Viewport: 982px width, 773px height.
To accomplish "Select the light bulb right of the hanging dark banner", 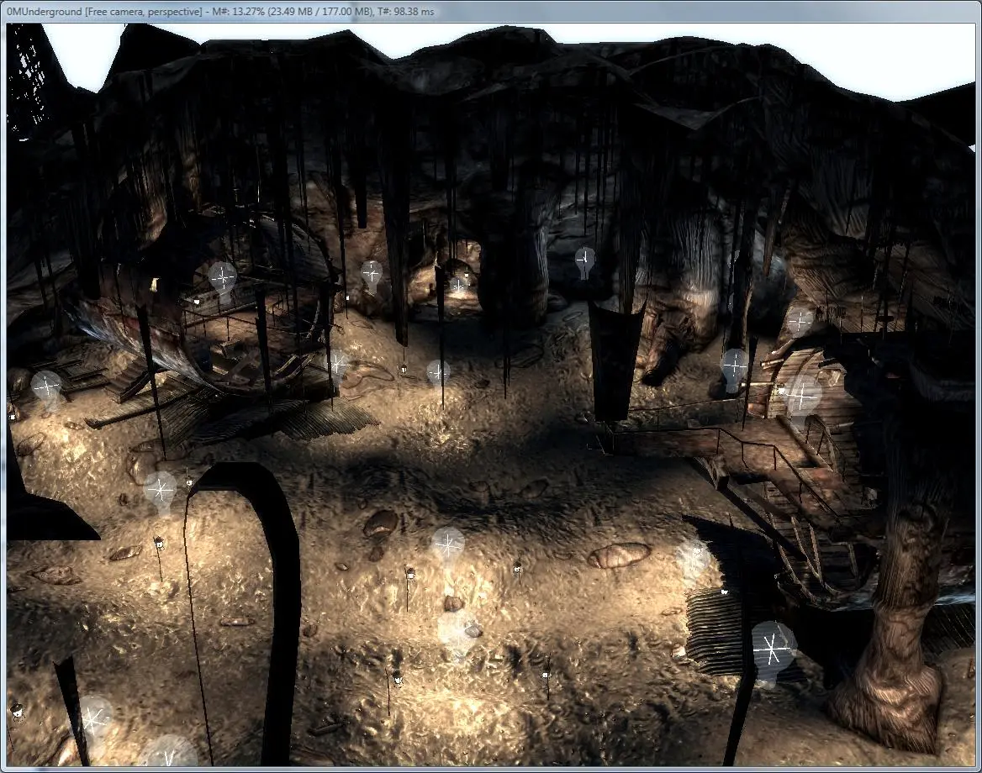I will click(735, 368).
